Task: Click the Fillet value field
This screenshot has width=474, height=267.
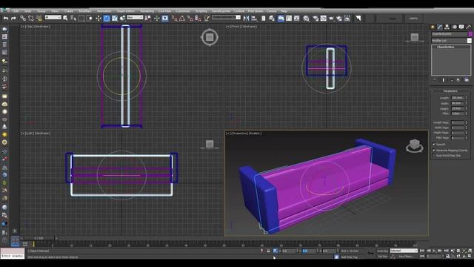Action: pos(458,113)
